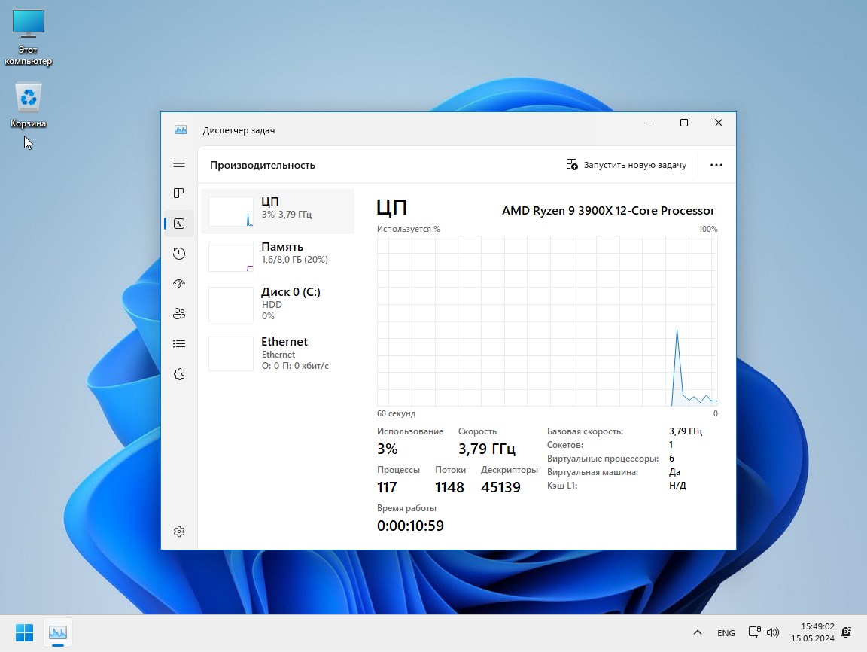Open the volume control in taskbar

click(772, 632)
